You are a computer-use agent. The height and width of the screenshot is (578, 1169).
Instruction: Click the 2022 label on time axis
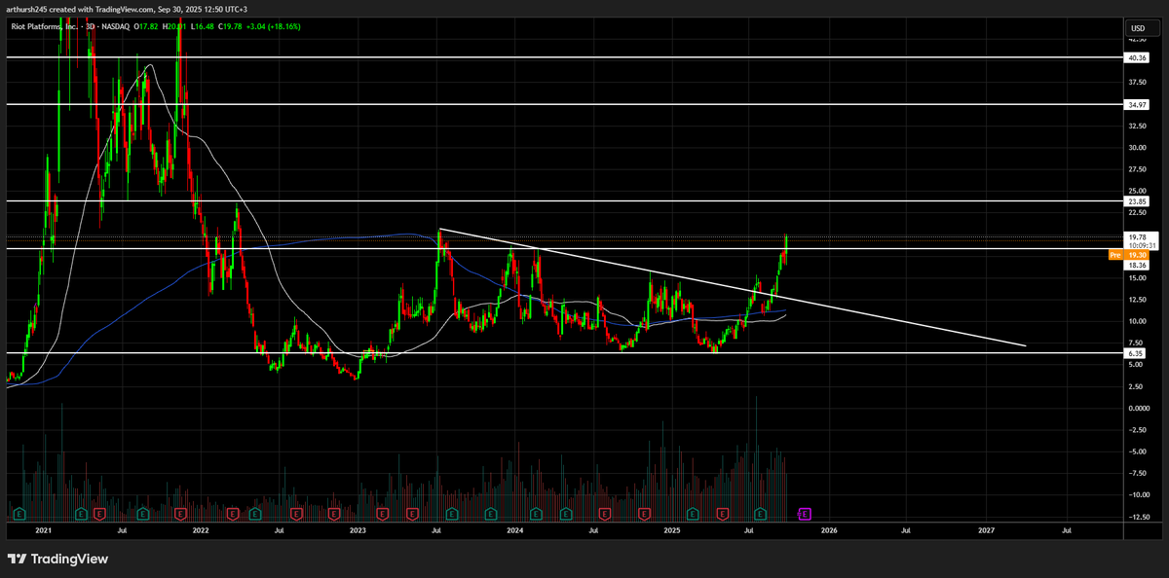201,531
